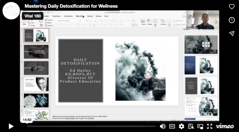Expand the Layout dropdown
Screen dimensions: 239x132
point(49,20)
